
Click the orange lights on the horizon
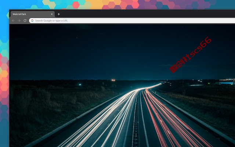pyautogui.click(x=113, y=80)
